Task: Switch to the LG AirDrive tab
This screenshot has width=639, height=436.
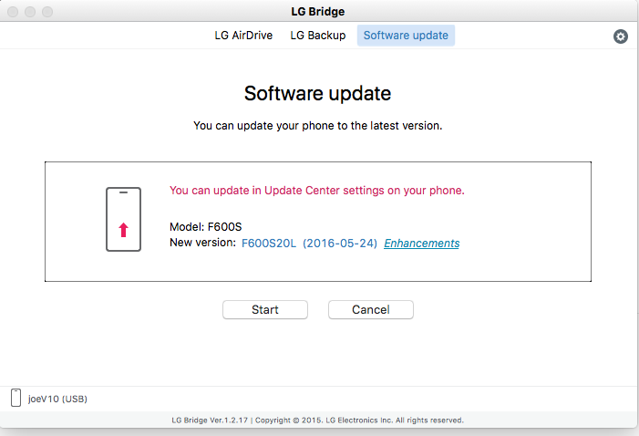Action: tap(243, 36)
